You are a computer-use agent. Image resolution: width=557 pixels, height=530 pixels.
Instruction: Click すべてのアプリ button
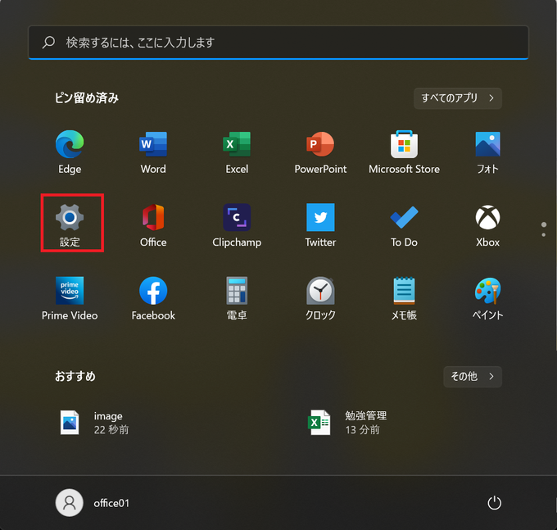coord(458,98)
